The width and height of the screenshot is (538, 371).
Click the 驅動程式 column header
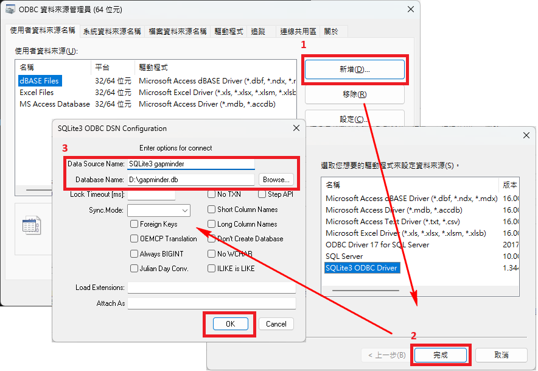[215, 68]
